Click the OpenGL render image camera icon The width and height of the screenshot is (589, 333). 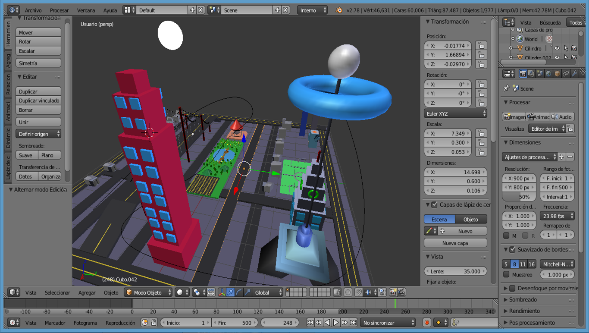(x=393, y=292)
